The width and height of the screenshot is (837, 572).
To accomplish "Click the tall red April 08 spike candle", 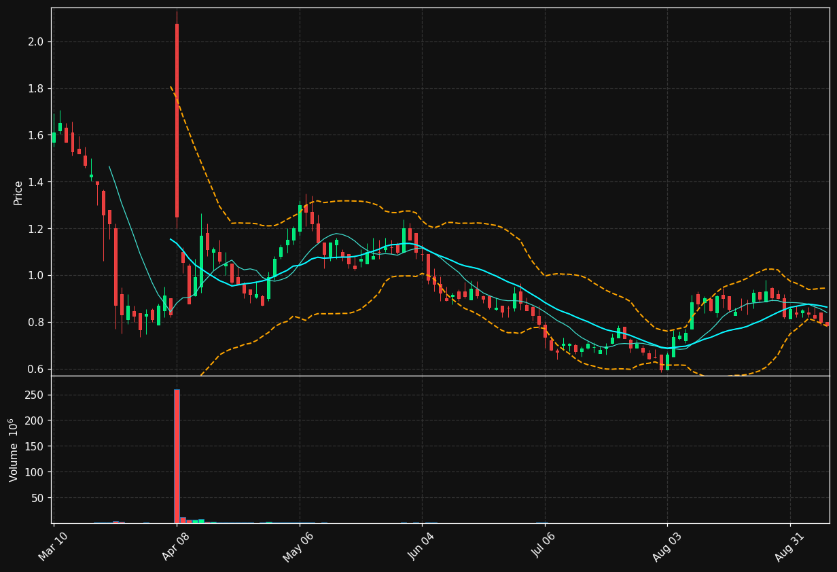I will [177, 121].
